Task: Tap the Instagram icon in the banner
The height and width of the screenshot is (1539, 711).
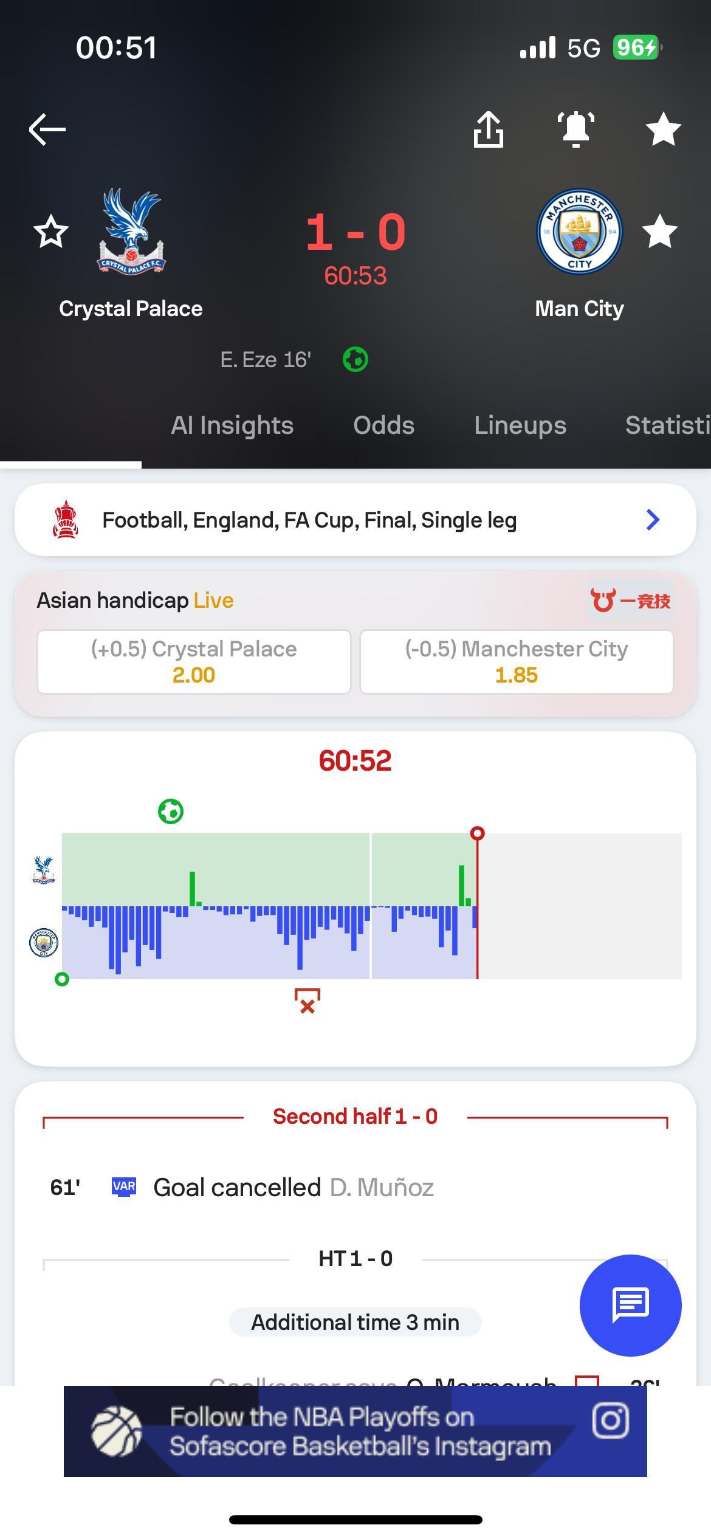Action: pos(610,1421)
